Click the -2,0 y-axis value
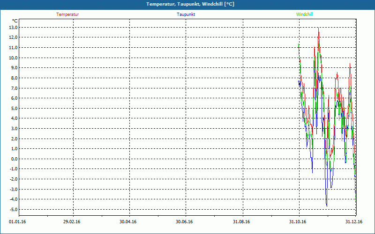375x234 pixels. pos(14,179)
